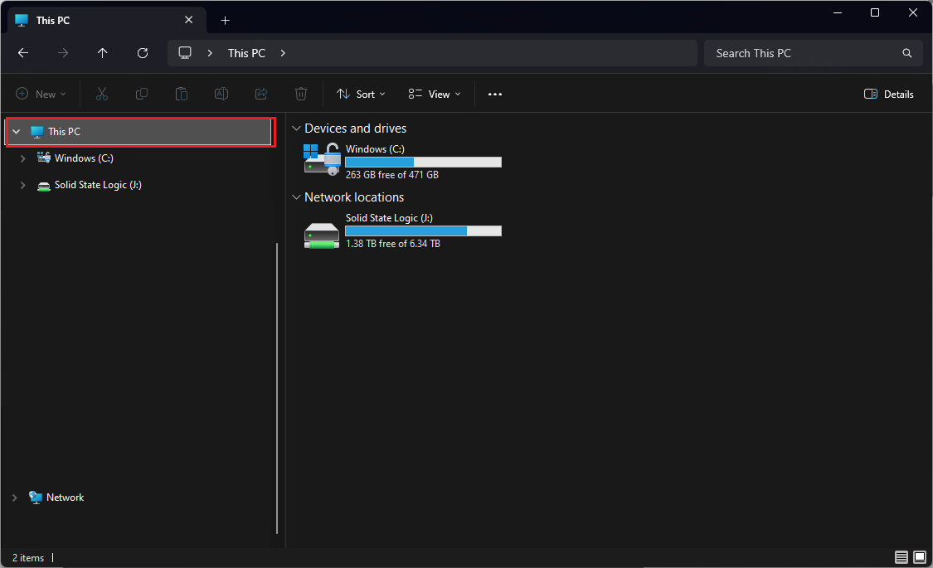933x568 pixels.
Task: Open the Sort dropdown menu
Action: (362, 94)
